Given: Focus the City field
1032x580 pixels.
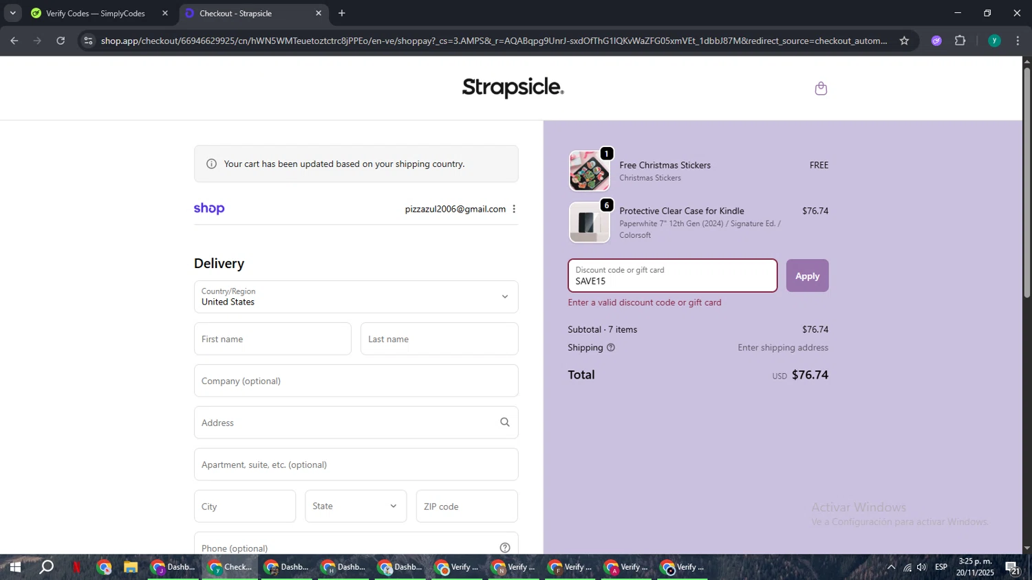Looking at the screenshot, I should [x=245, y=506].
